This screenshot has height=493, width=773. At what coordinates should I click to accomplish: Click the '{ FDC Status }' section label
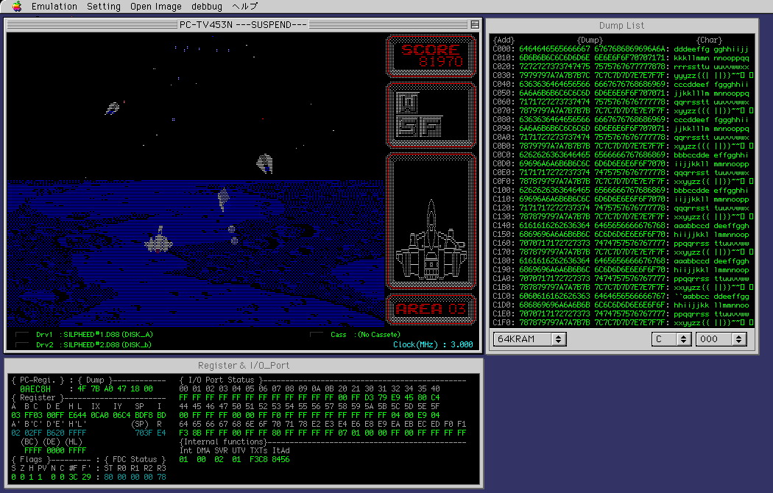[x=135, y=459]
